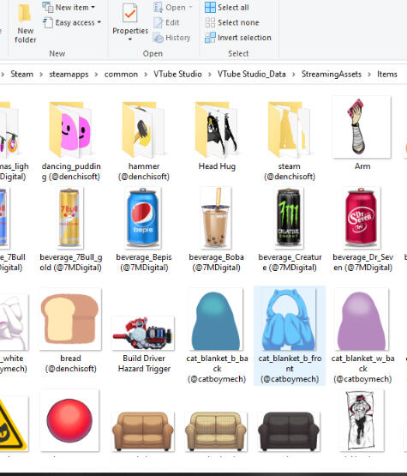Select Build Driver Hazard Trigger image

click(143, 334)
